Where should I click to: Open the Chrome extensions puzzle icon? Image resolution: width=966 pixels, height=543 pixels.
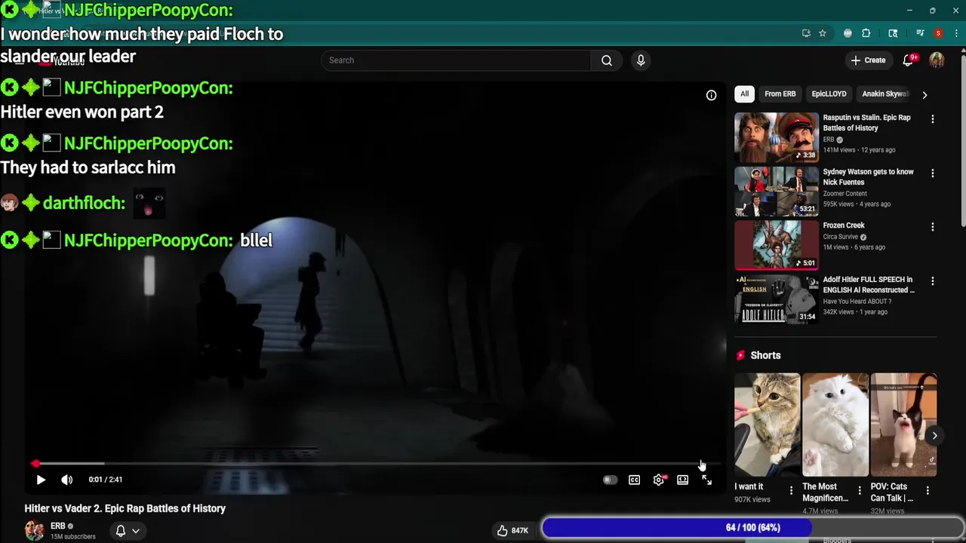866,33
